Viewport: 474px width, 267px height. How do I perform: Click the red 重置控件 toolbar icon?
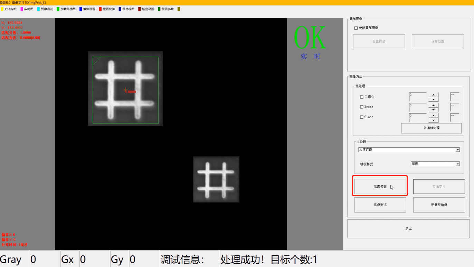101,9
